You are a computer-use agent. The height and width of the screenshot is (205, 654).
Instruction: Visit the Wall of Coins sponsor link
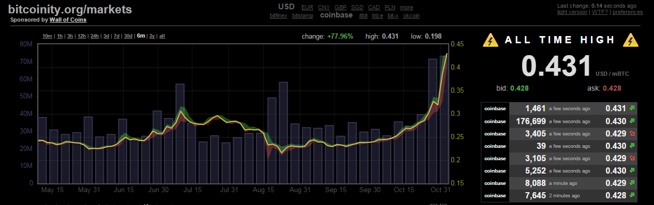(x=68, y=20)
